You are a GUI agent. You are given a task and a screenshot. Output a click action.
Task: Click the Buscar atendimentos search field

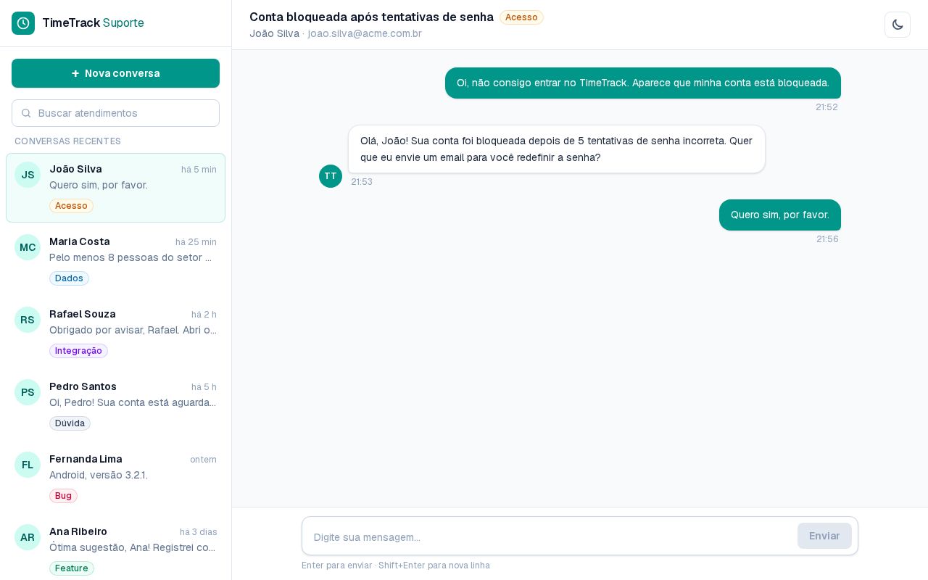point(115,113)
